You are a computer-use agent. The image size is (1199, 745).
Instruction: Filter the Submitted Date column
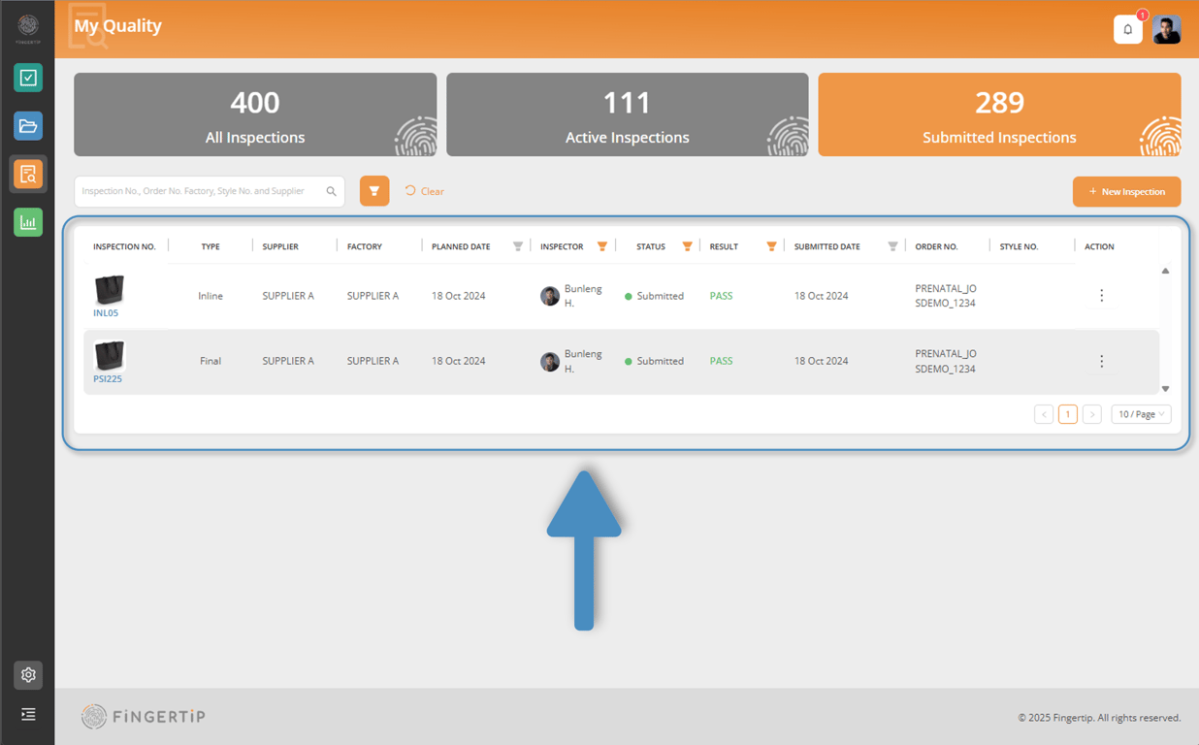pos(892,246)
